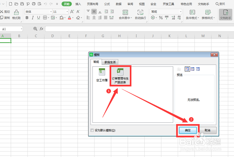
Task: Decrease font size with A- icon
Action: 78,11
